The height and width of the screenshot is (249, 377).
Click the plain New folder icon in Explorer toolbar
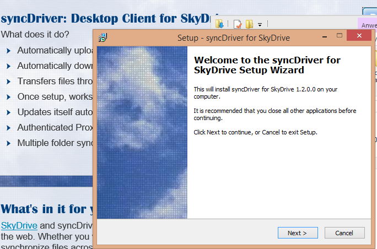coord(249,24)
